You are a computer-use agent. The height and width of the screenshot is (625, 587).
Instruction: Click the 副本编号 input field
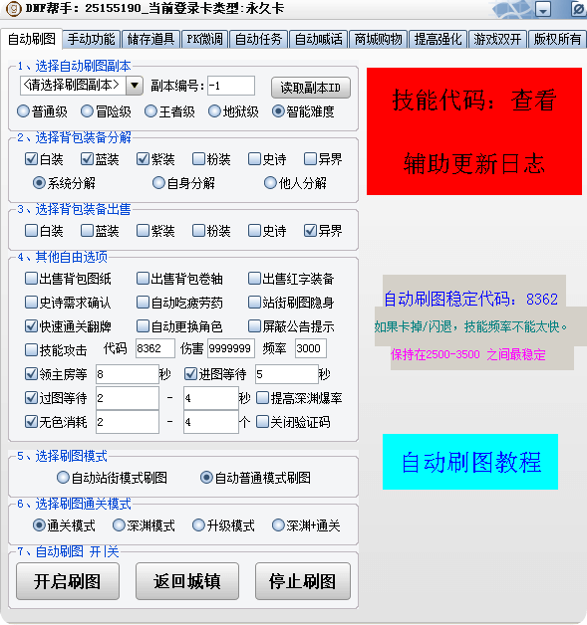[x=230, y=86]
